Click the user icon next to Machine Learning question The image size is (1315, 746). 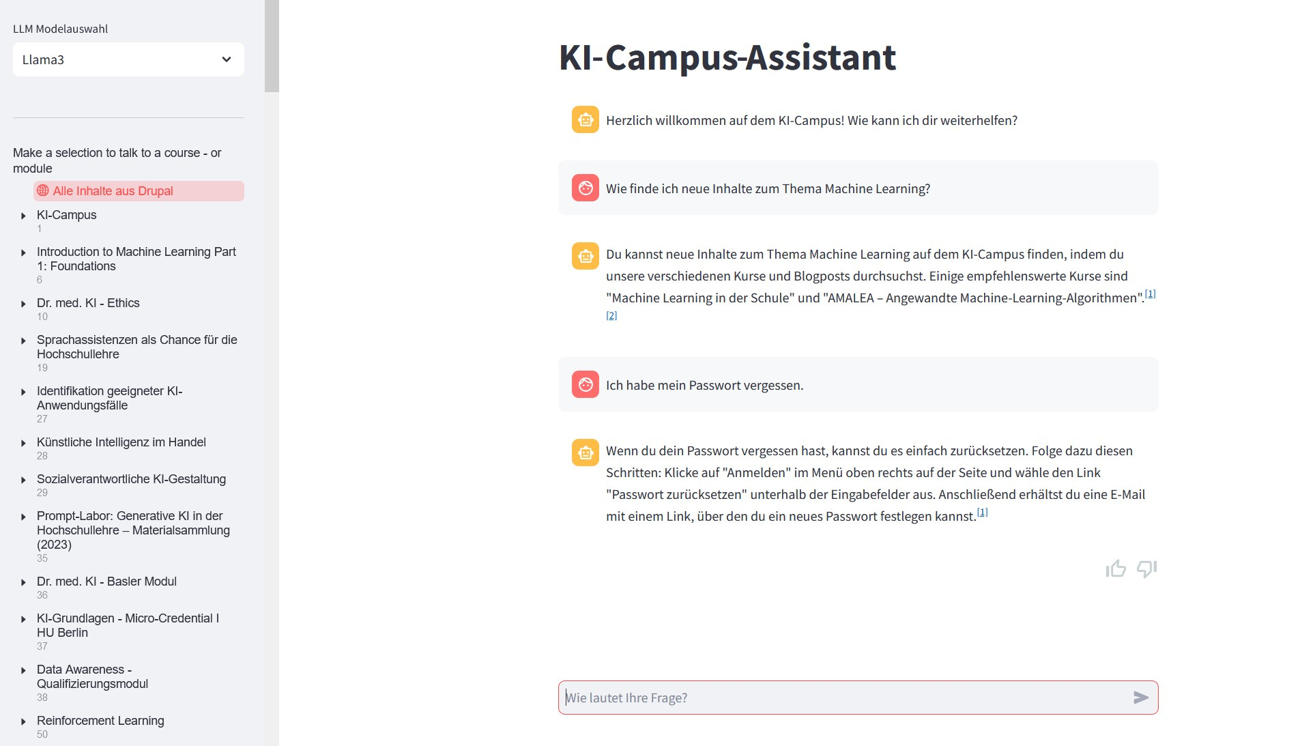point(584,188)
